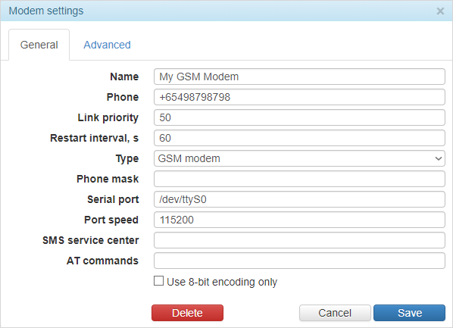453x328 pixels.
Task: Save the modem settings
Action: 409,313
